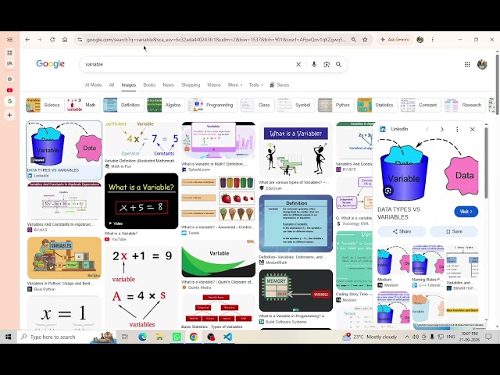Bookmark this page with the star icon
This screenshot has width=500, height=375.
click(365, 40)
